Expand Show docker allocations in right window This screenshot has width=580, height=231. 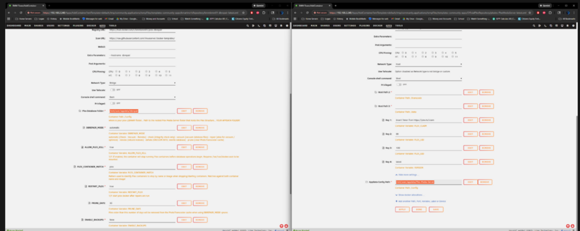[409, 195]
